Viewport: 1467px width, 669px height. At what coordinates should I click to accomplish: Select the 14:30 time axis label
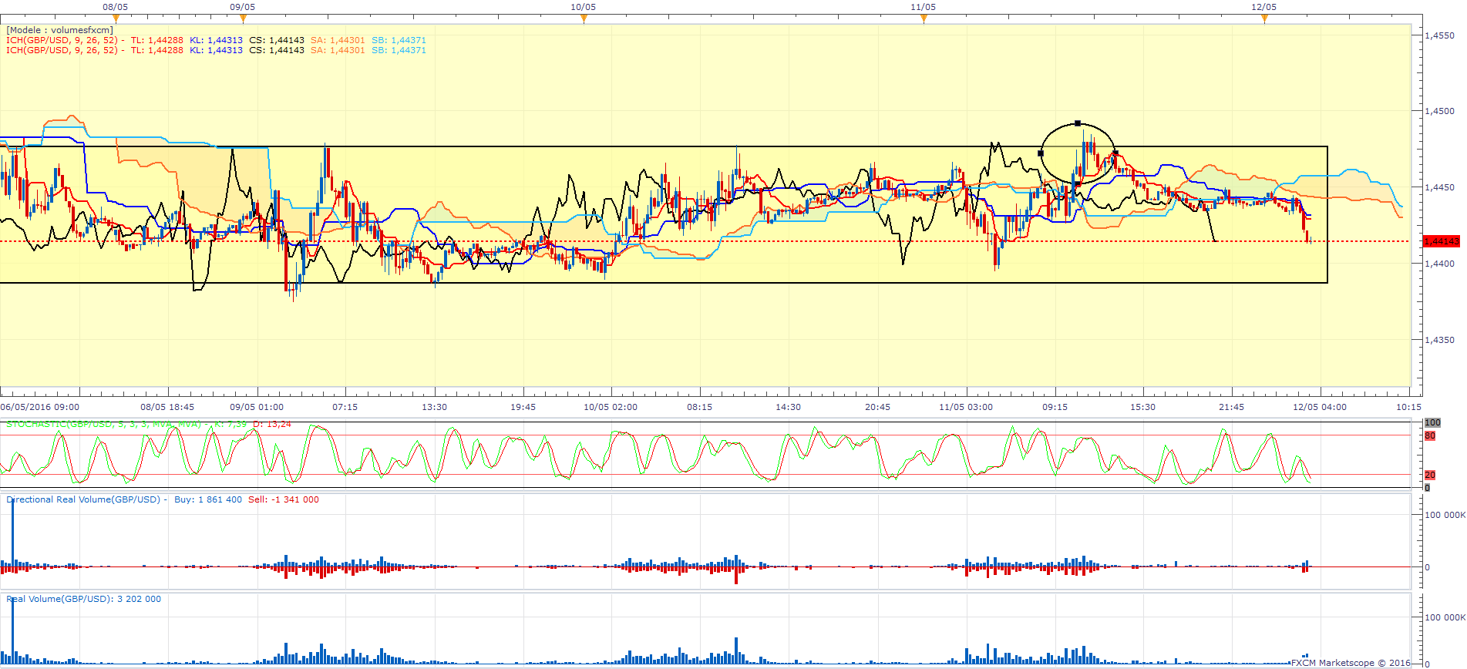pyautogui.click(x=789, y=407)
